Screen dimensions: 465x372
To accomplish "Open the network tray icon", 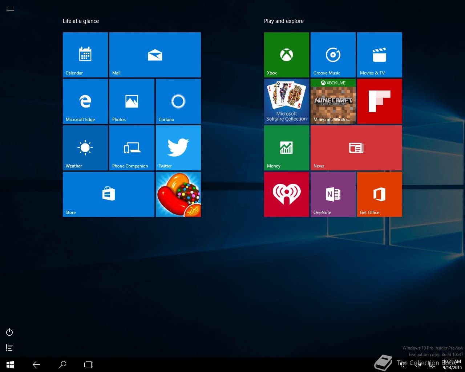I will point(403,365).
